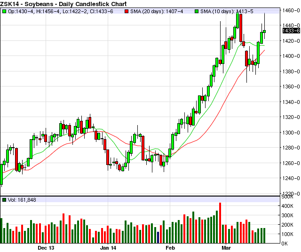This screenshot has width=301, height=252.
Task: Click the 1340-0 price axis label
Action: [291, 102]
